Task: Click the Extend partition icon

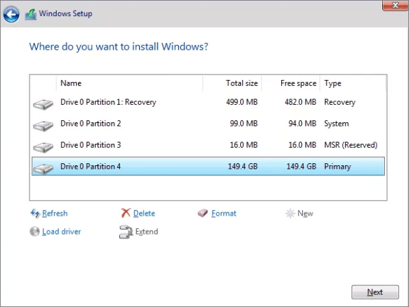Action: [126, 232]
